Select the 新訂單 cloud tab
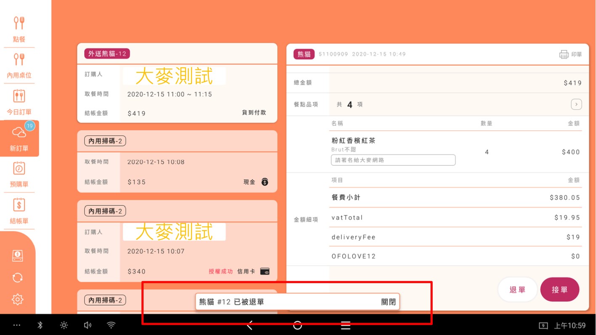596x335 pixels. (x=19, y=138)
